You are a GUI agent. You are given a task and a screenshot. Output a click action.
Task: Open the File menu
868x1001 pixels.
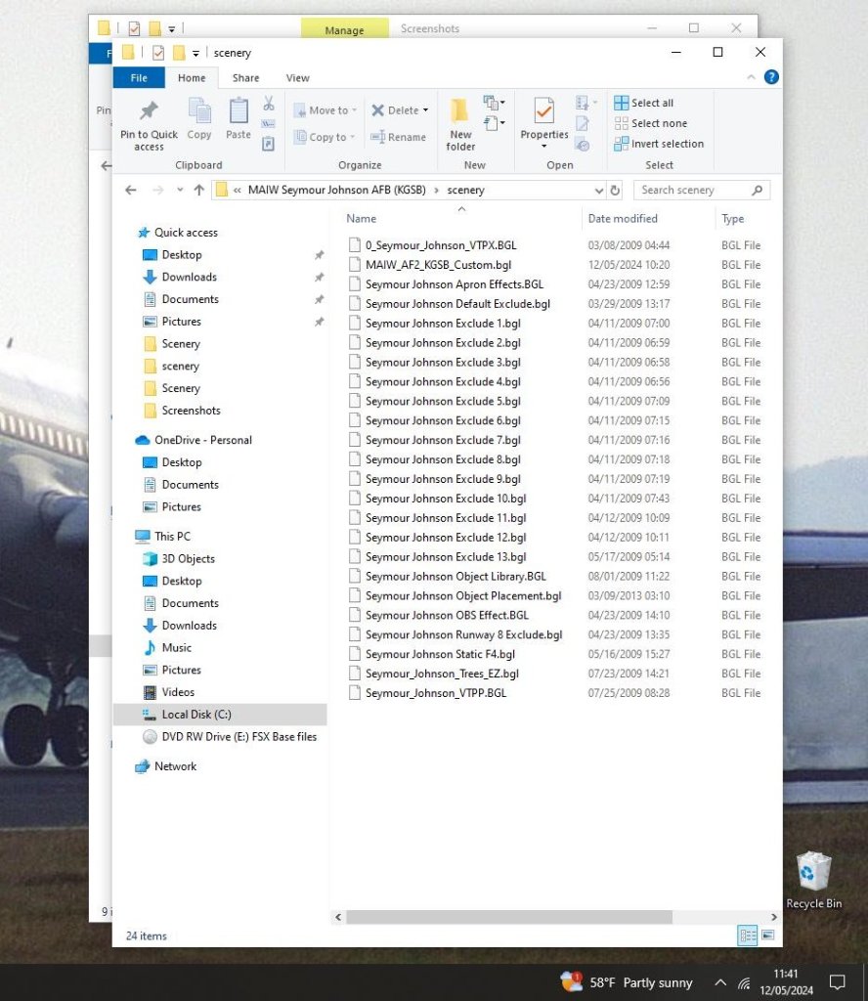click(x=139, y=78)
